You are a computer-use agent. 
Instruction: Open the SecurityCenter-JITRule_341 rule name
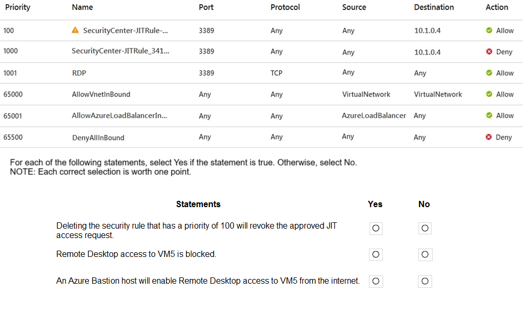pyautogui.click(x=120, y=51)
